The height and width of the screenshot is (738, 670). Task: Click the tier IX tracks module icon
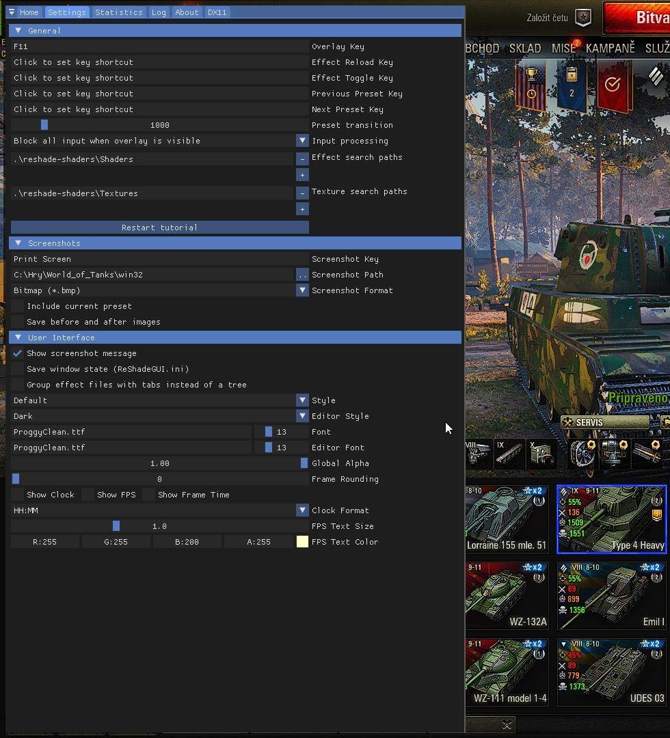click(509, 454)
